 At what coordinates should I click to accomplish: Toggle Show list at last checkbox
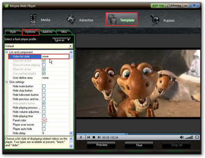pyautogui.click(x=44, y=69)
